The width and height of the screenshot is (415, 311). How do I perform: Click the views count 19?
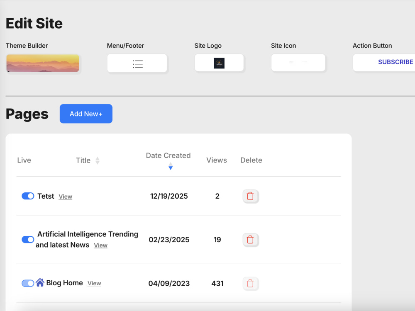(217, 240)
